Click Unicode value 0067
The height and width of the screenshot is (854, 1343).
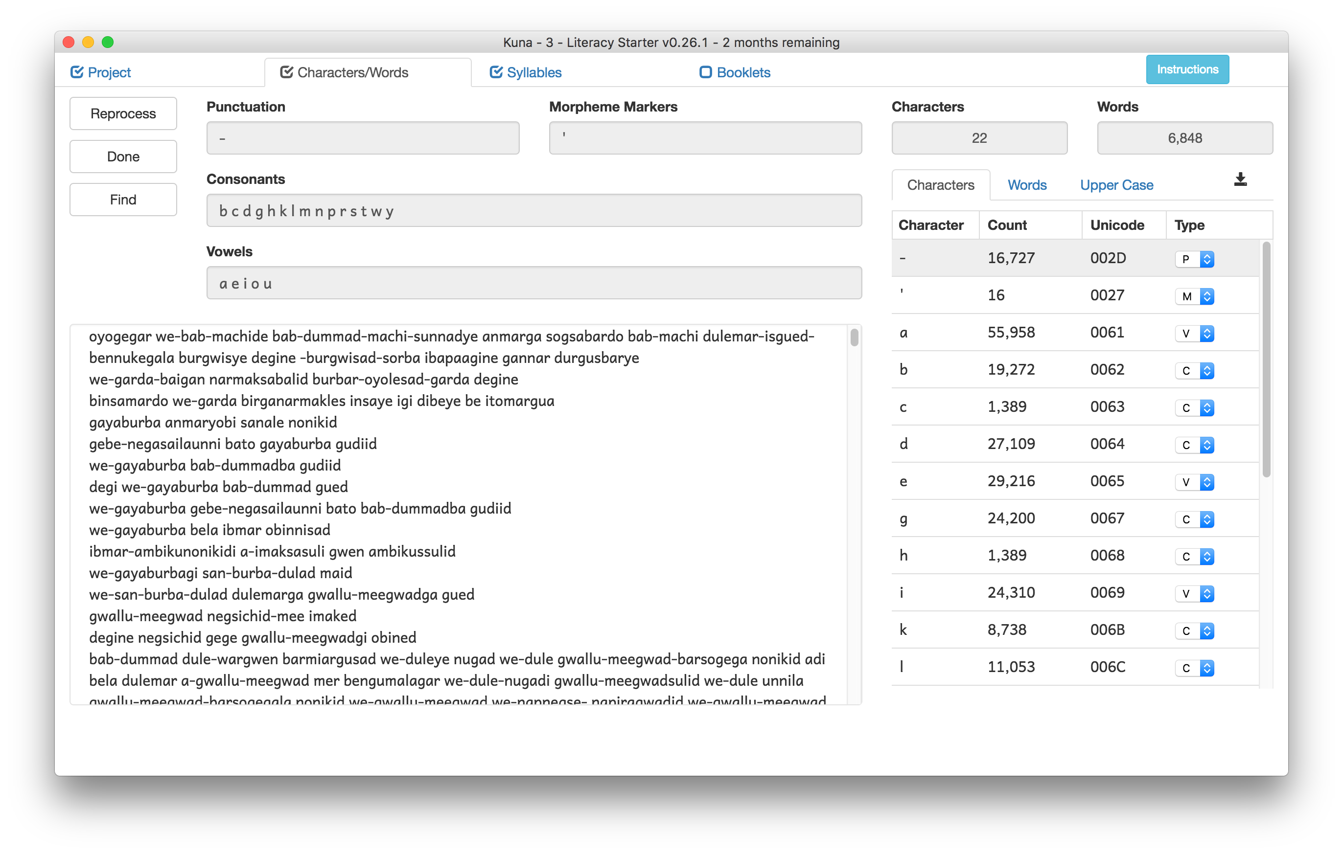coord(1108,518)
